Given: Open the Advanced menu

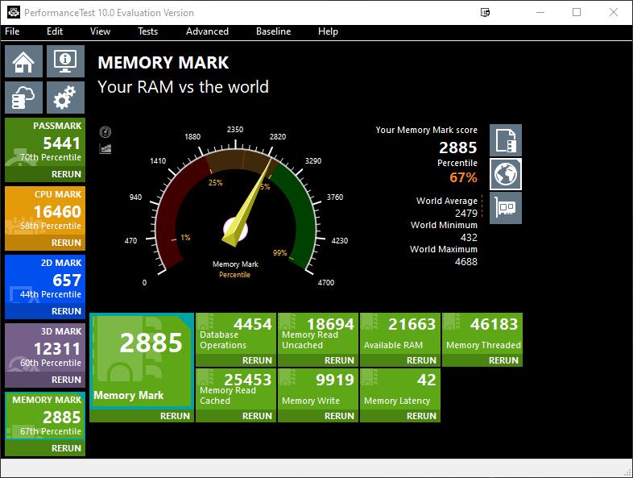Looking at the screenshot, I should (x=207, y=31).
